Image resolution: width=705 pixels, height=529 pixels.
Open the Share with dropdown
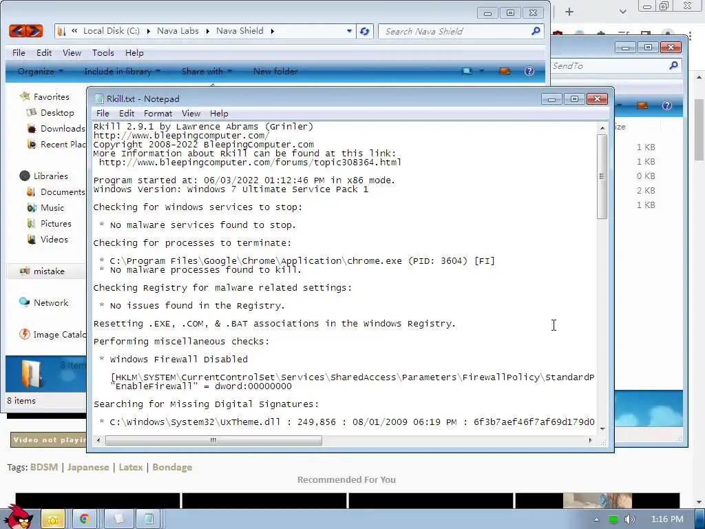(207, 71)
